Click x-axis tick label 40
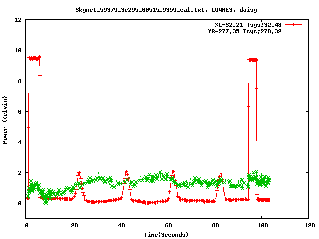The height and width of the screenshot is (239, 319). tap(122, 225)
